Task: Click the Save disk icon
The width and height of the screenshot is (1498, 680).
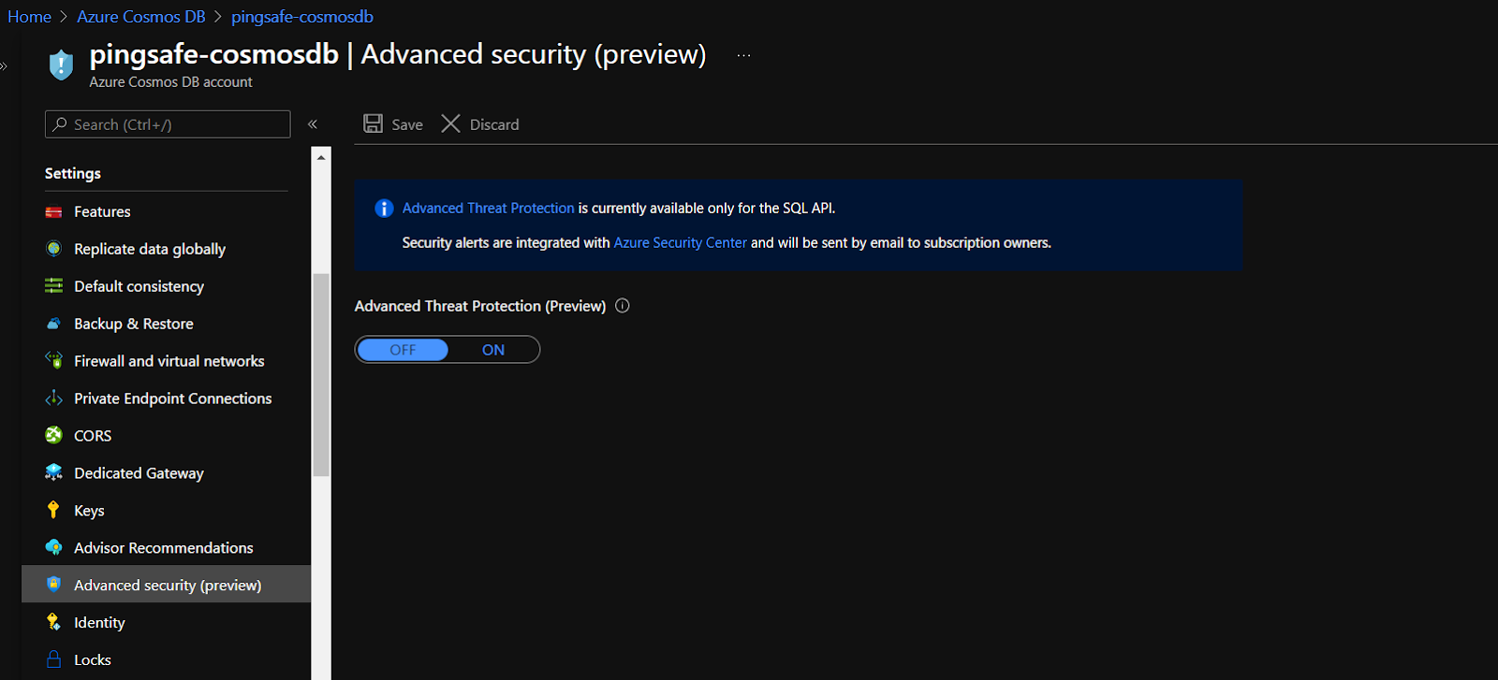Action: coord(373,123)
